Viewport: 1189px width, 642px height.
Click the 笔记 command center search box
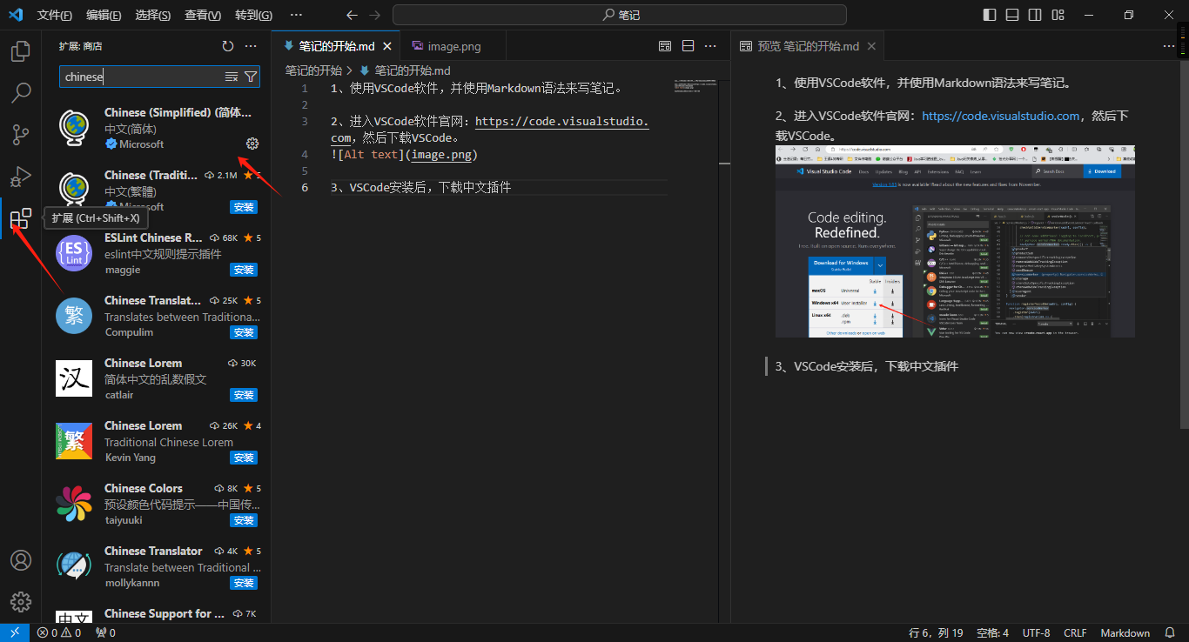point(620,15)
